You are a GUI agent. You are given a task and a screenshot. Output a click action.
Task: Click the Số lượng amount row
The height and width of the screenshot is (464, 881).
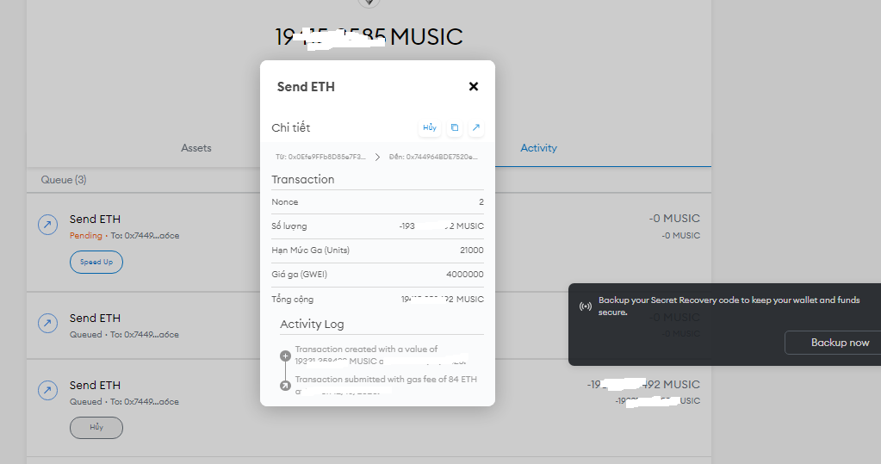tap(377, 226)
